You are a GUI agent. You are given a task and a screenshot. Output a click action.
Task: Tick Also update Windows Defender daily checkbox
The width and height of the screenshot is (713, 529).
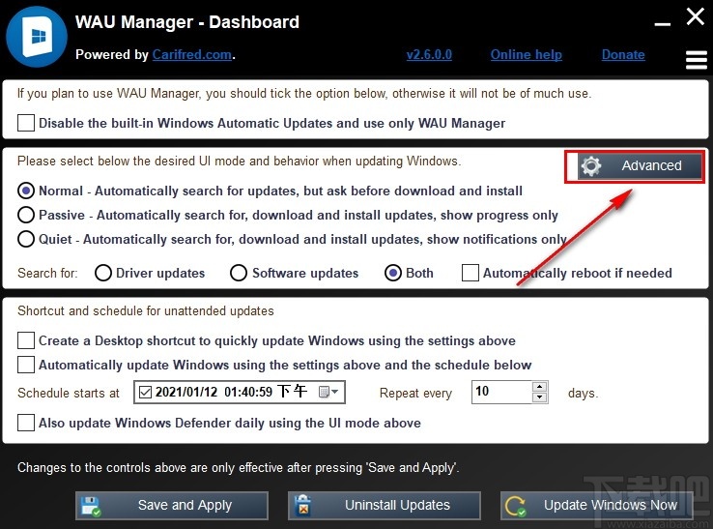coord(26,423)
